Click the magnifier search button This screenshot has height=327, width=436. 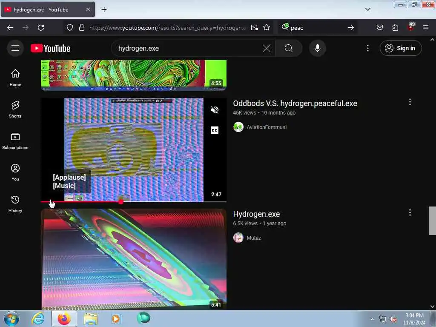[288, 48]
